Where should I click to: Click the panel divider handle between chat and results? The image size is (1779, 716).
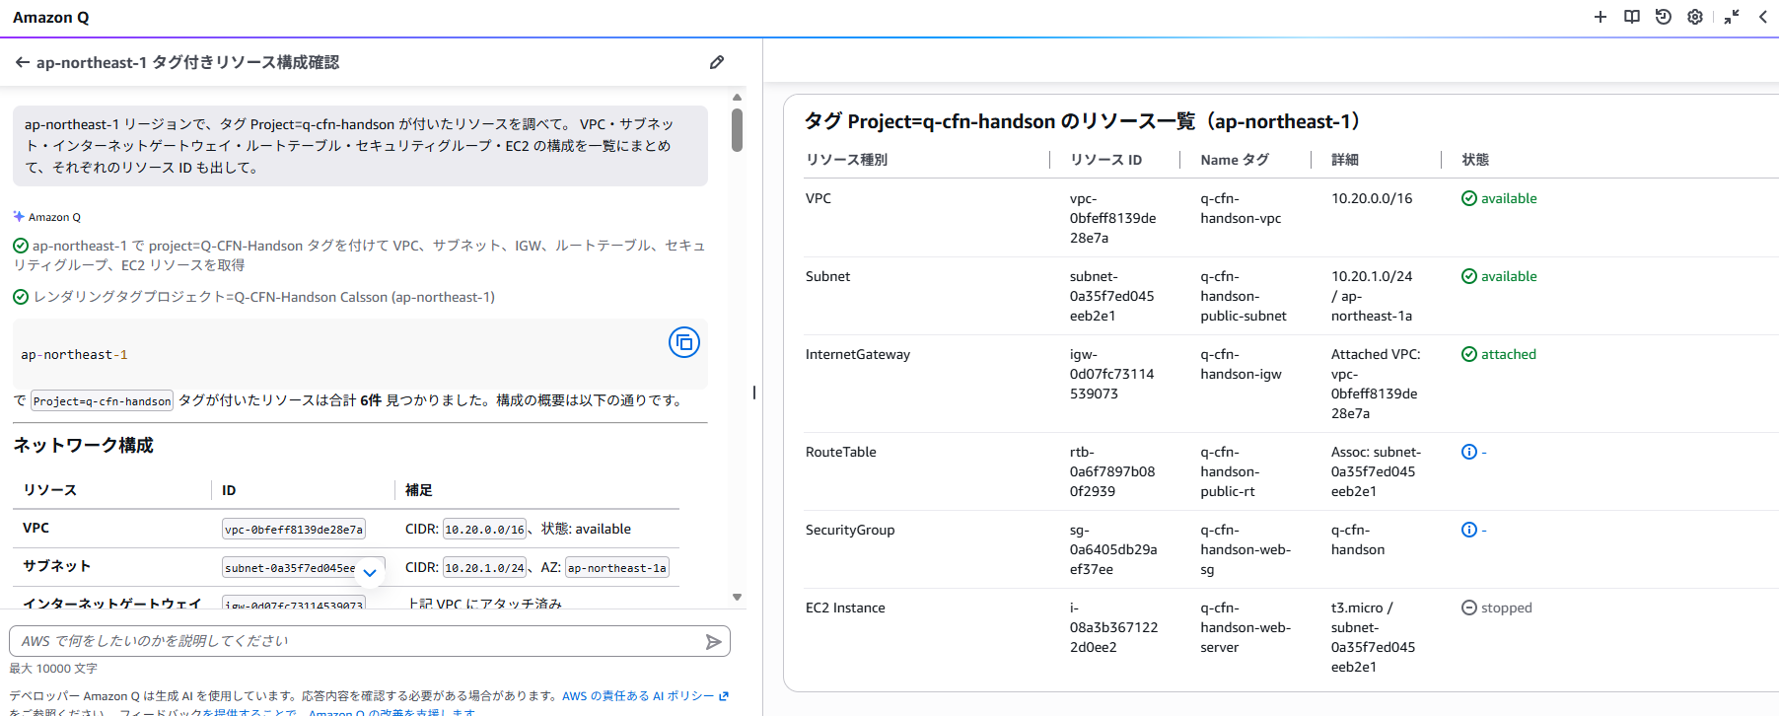[754, 393]
